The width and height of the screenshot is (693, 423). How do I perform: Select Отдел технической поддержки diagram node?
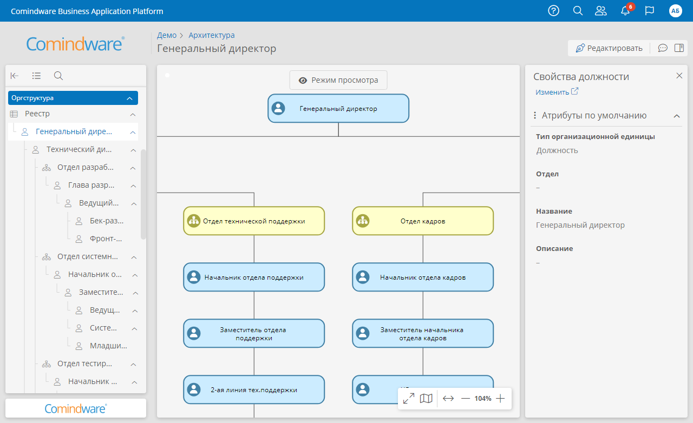pos(254,221)
